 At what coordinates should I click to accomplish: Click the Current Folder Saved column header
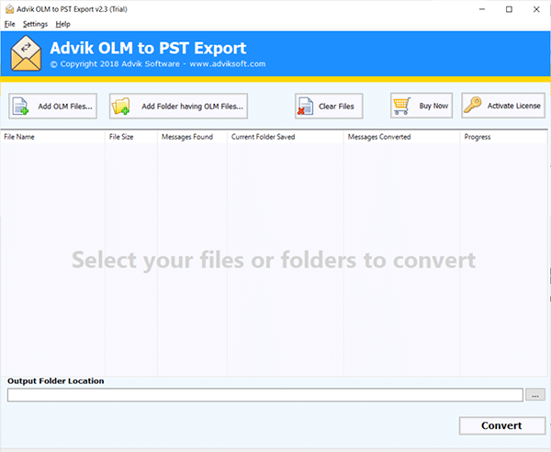coord(286,137)
